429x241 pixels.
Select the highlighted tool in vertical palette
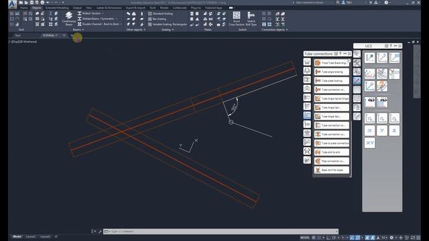(357, 80)
